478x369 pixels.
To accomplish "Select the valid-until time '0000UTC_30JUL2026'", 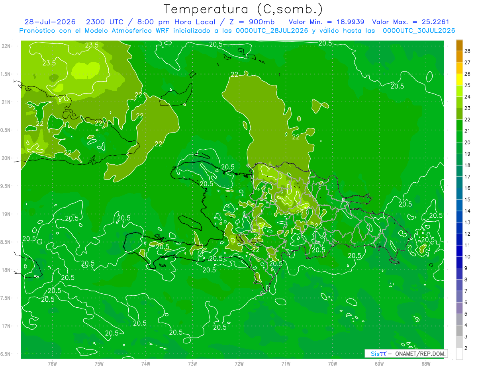I will coord(419,31).
